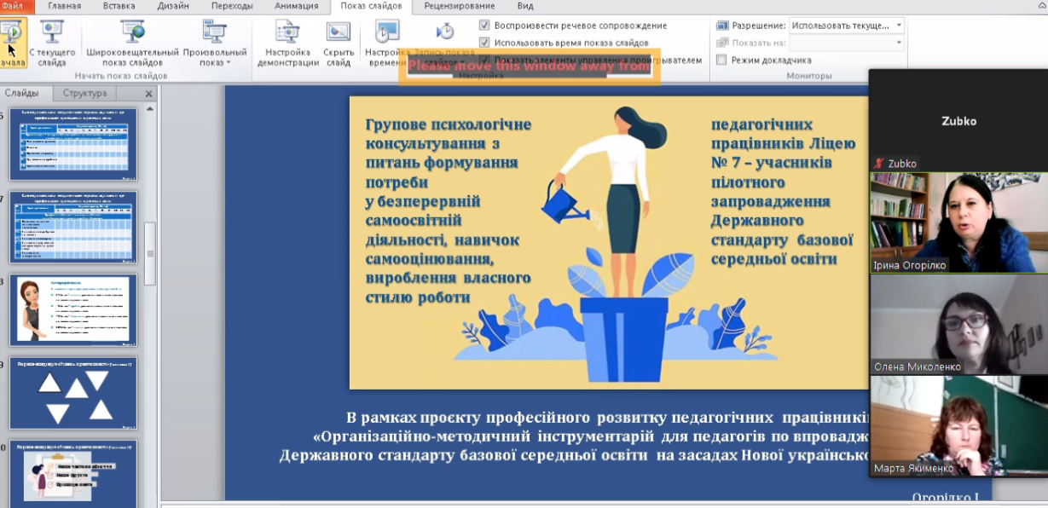Screen dimensions: 1048x508
Task: Toggle show media controls checkbox
Action: 484,60
